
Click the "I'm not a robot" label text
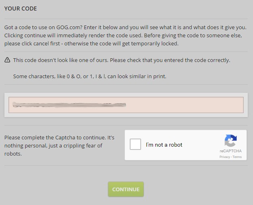click(164, 145)
